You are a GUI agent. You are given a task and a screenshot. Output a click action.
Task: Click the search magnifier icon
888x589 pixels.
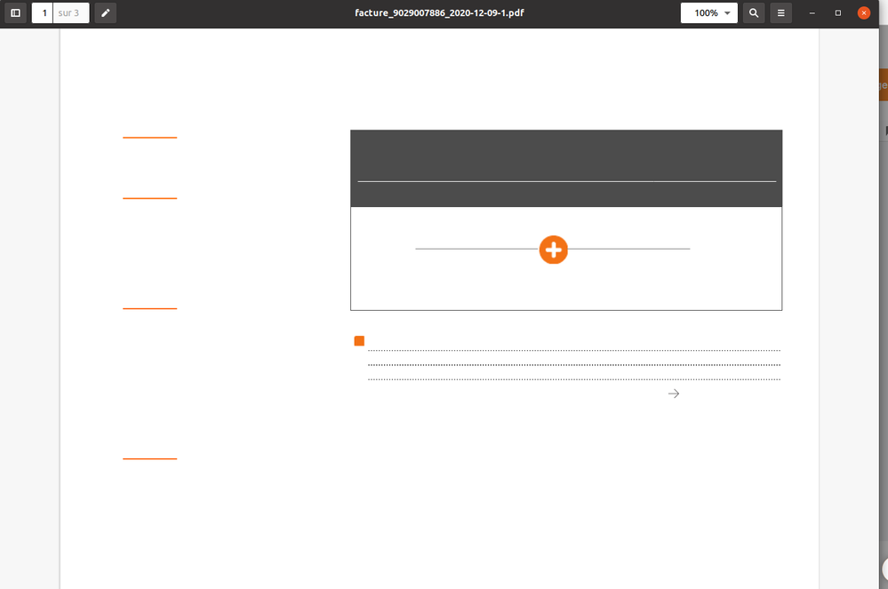point(754,13)
